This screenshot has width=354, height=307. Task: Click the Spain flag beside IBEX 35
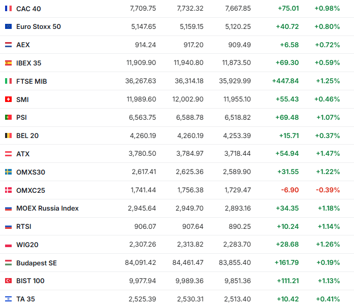click(x=8, y=63)
